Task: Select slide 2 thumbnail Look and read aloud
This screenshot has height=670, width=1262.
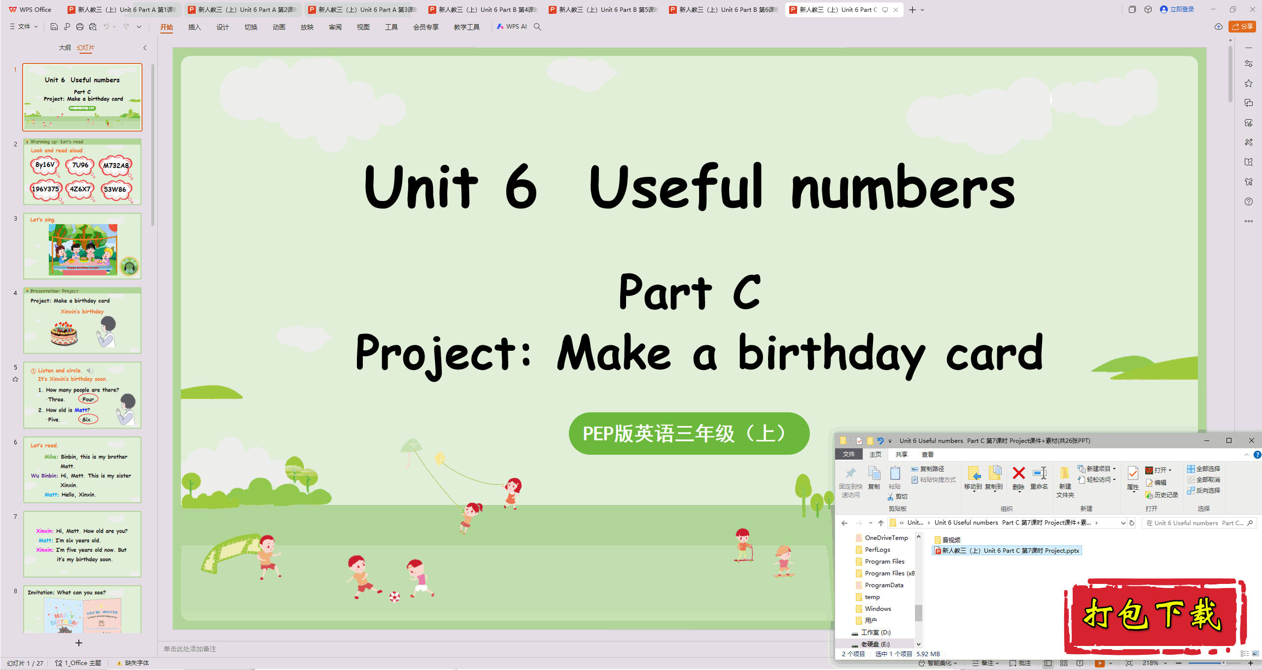Action: coord(82,172)
